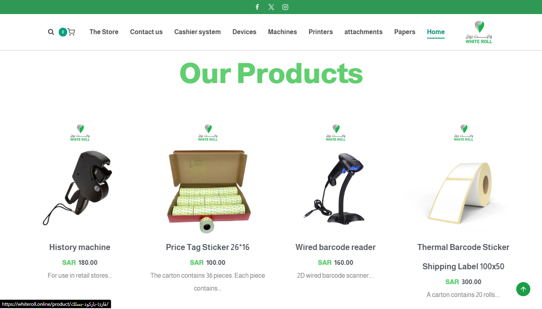Click the search magnifier icon
Viewport: 542px width, 309px height.
51,32
